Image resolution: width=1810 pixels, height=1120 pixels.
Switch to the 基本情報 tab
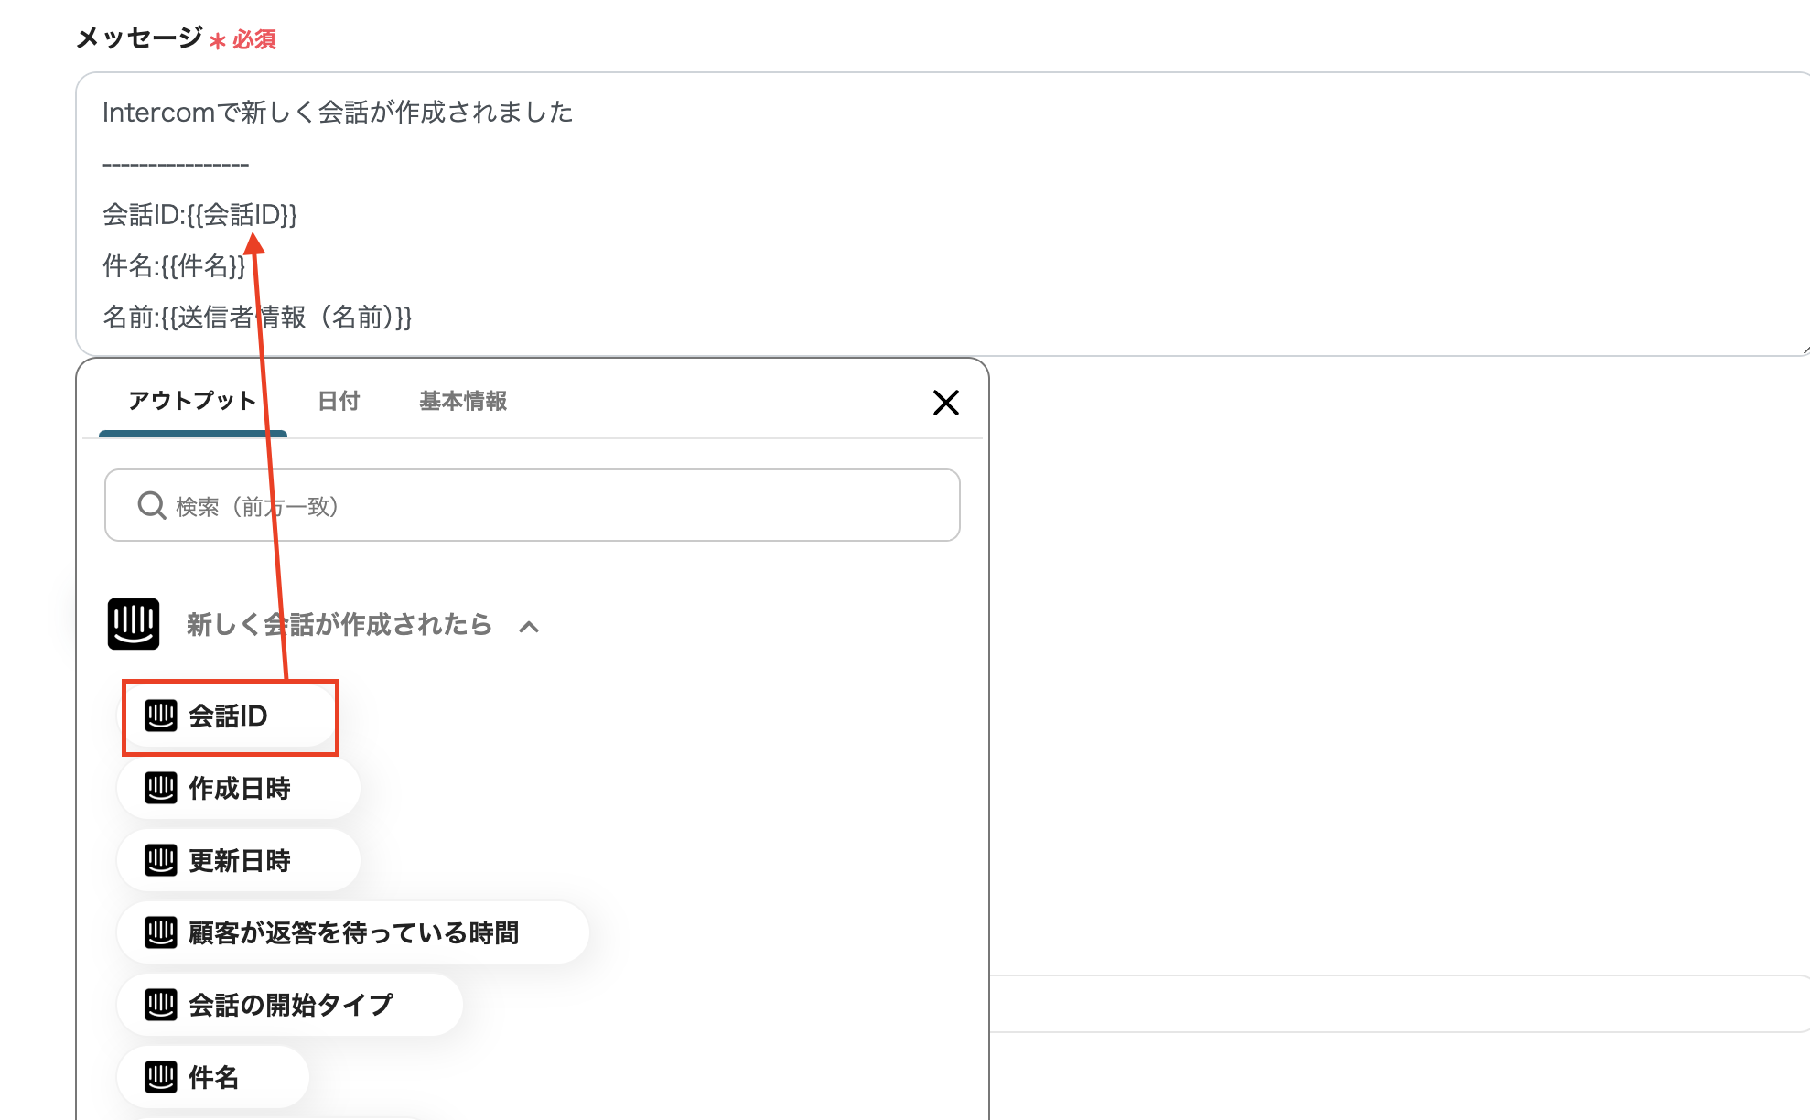(x=463, y=401)
